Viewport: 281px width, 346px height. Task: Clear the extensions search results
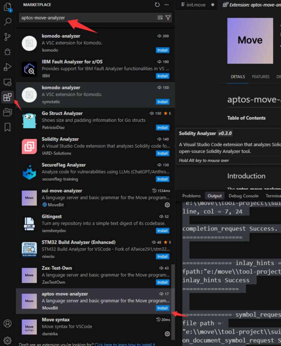160,18
